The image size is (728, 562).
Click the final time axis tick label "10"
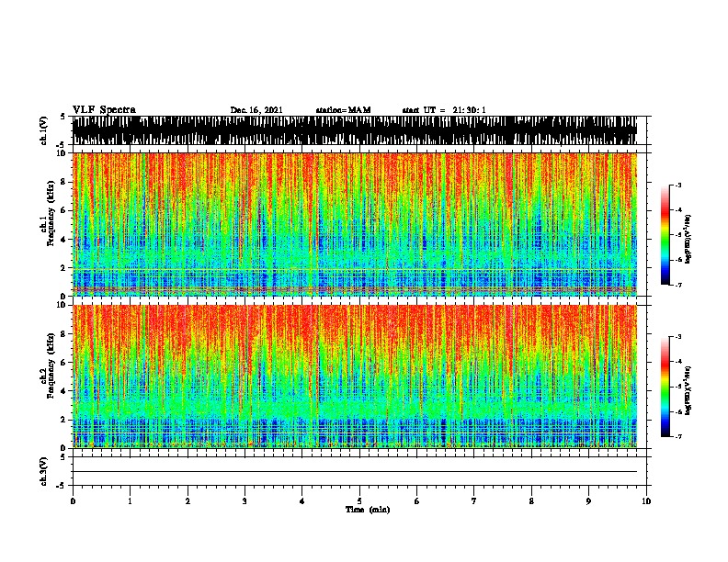click(x=646, y=500)
